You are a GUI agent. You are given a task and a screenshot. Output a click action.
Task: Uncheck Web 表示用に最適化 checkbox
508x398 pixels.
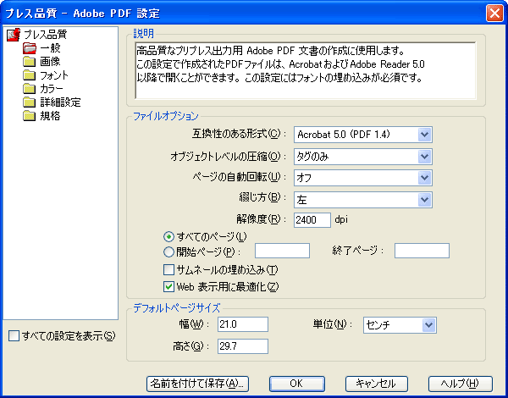(x=168, y=287)
